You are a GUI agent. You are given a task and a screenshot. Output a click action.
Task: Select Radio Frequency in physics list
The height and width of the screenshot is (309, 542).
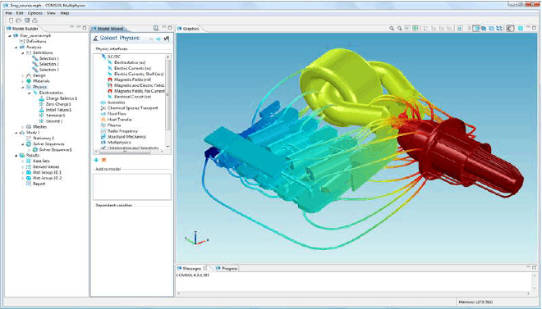122,131
